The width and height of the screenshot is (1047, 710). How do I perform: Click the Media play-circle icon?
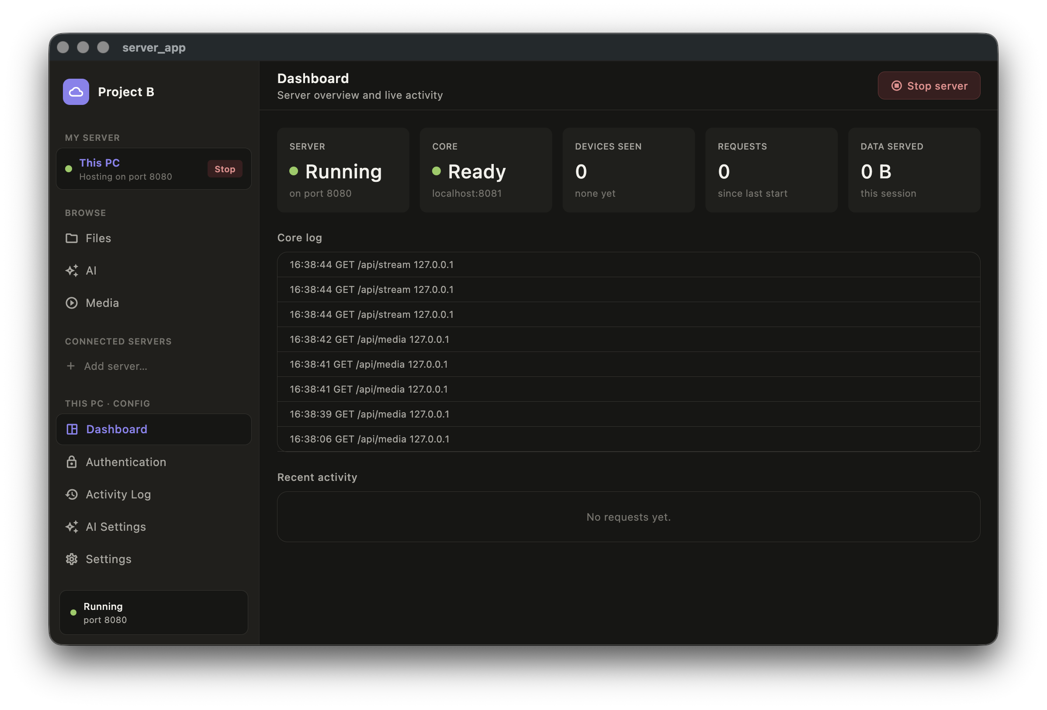(x=72, y=303)
